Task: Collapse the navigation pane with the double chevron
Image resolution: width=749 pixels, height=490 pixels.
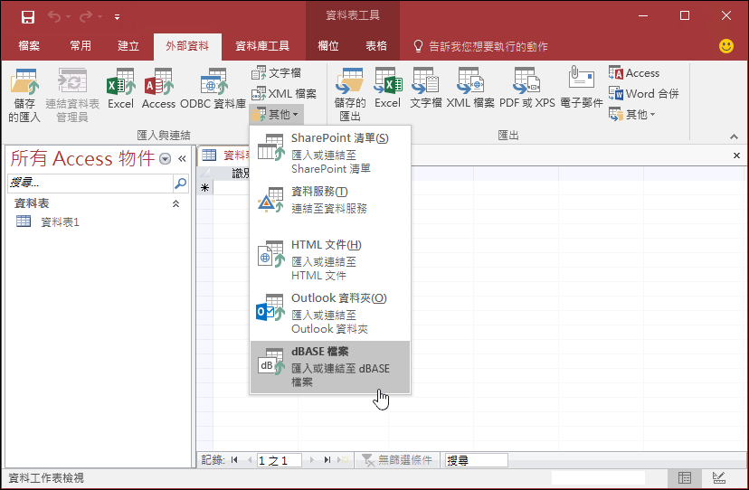Action: [182, 158]
